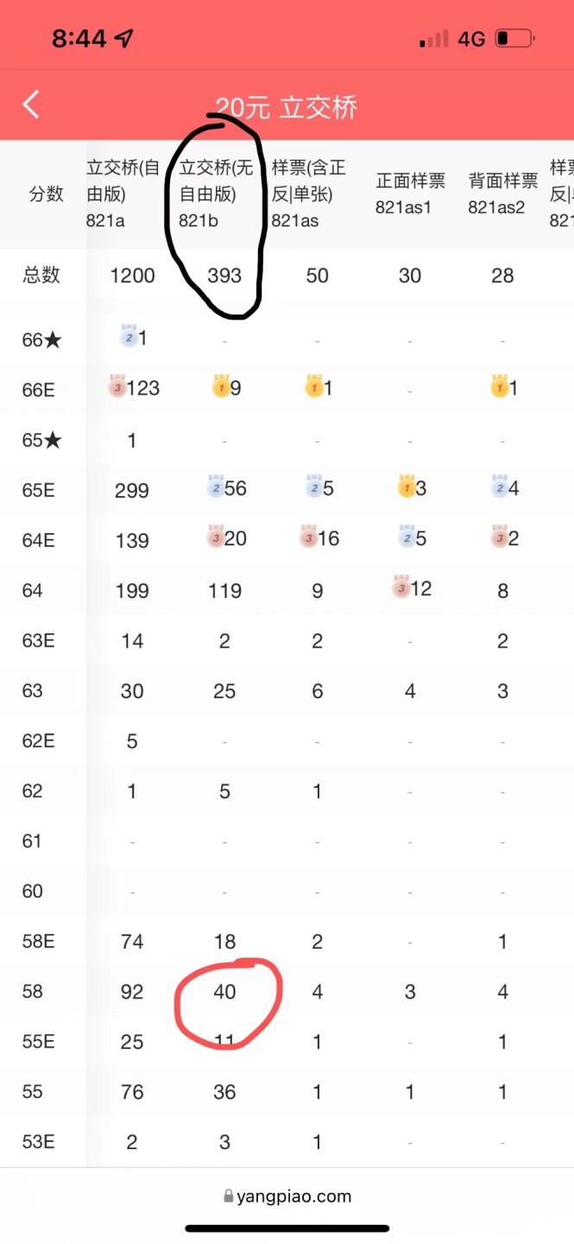
Task: Tap gold medal beside 9 in 66E row
Action: point(220,388)
